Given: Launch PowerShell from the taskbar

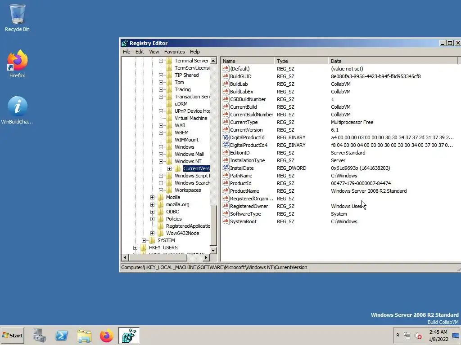Looking at the screenshot, I should click(62, 335).
